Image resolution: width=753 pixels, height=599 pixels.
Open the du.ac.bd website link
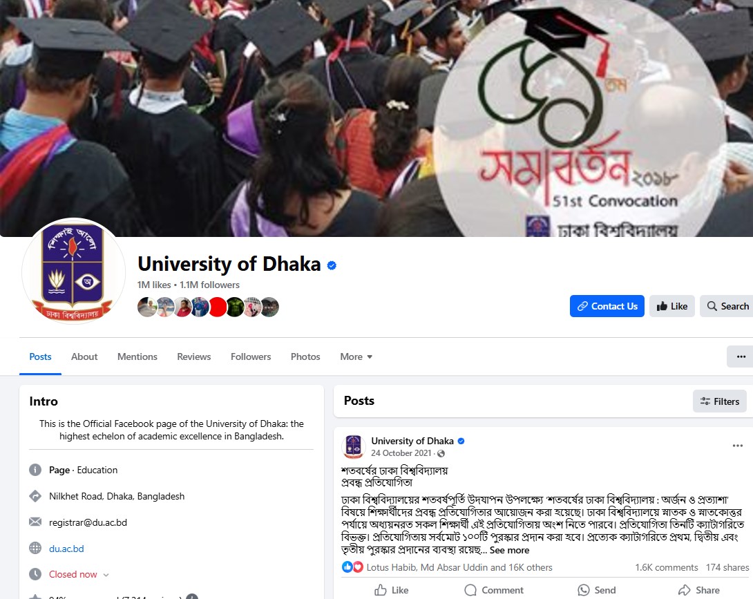[66, 549]
